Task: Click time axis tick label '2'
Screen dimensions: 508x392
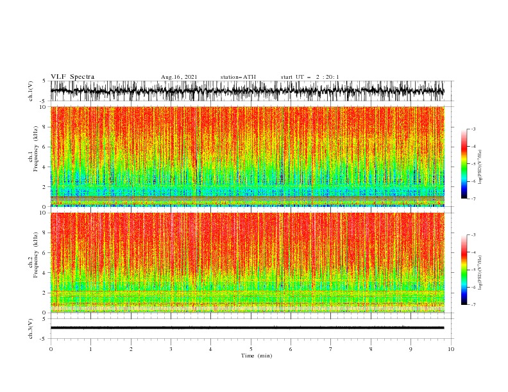Action: (x=131, y=349)
